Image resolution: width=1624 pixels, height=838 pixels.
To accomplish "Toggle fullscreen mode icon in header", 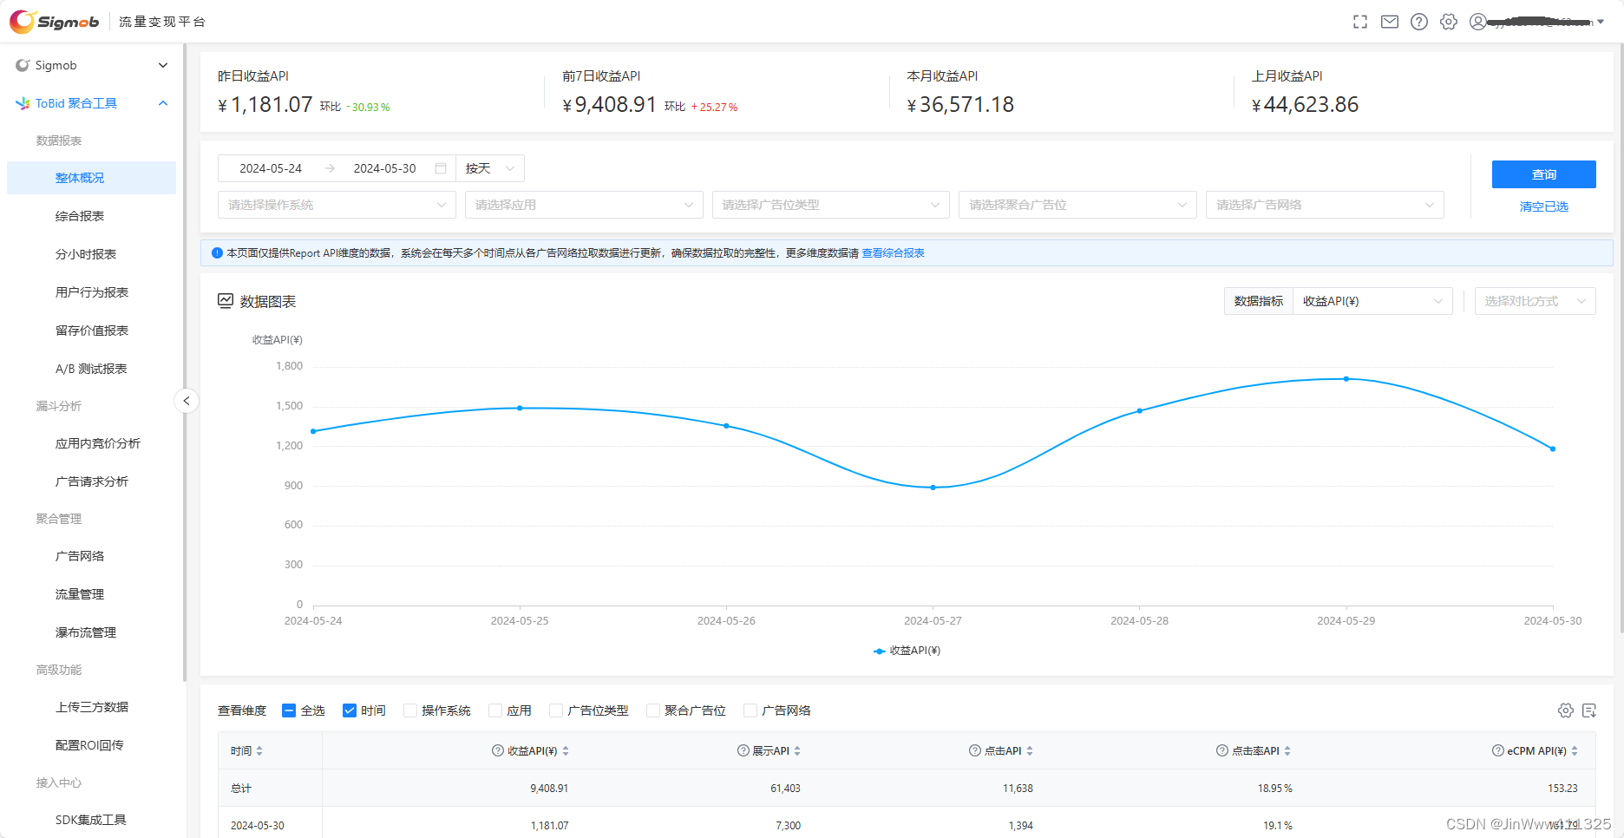I will click(1360, 22).
